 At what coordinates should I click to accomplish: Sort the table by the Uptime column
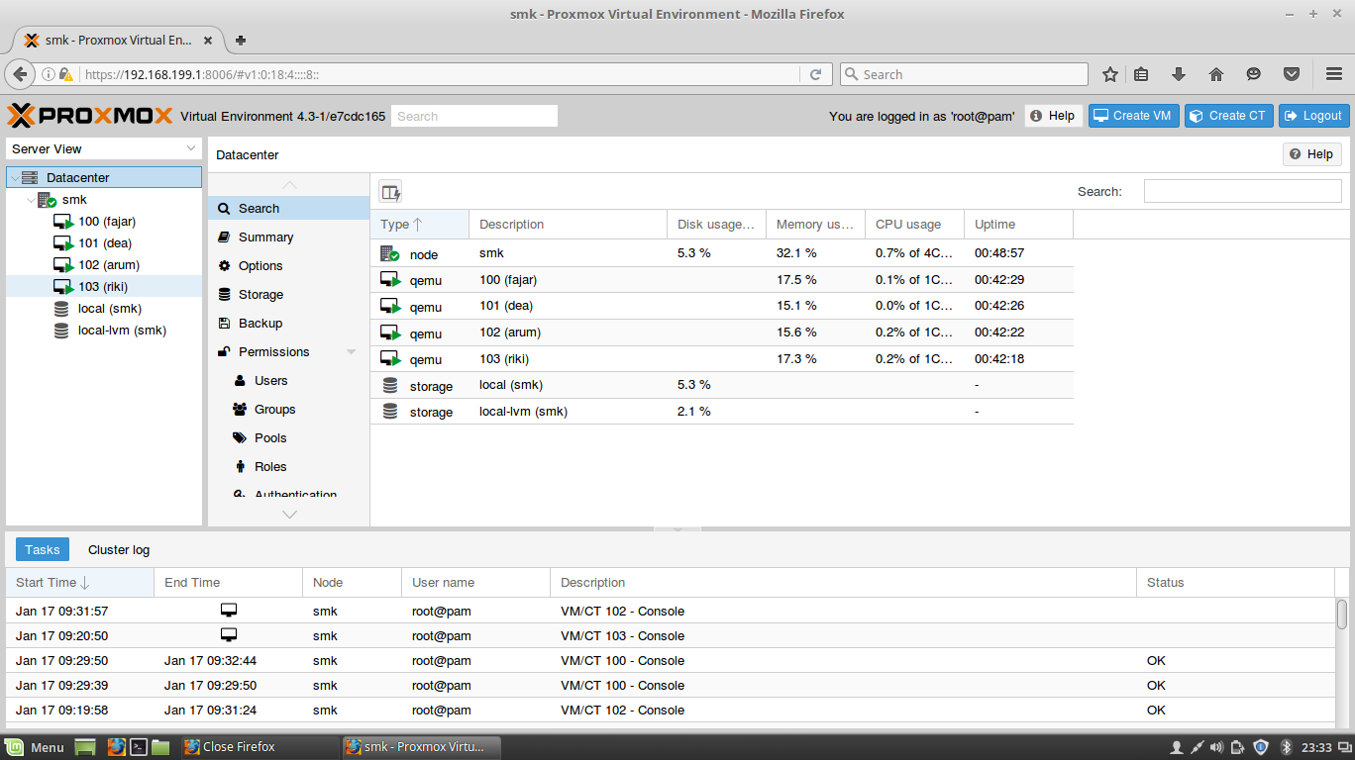[x=1018, y=225]
